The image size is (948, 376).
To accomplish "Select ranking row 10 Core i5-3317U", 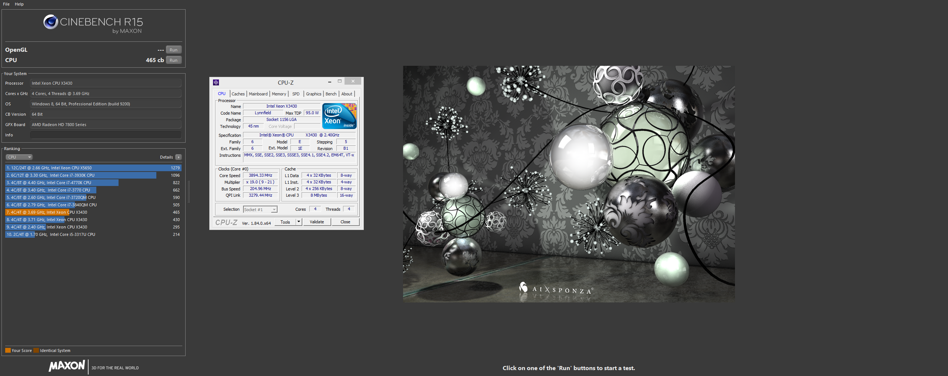I will (93, 234).
